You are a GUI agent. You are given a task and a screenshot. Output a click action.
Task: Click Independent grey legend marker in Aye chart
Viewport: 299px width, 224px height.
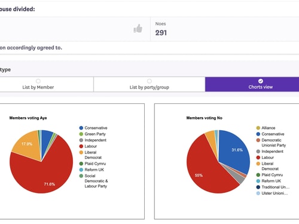click(81, 140)
